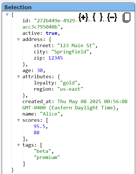Collapse the attributes object
Image resolution: width=136 pixels, height=174 pixels.
pyautogui.click(x=18, y=77)
